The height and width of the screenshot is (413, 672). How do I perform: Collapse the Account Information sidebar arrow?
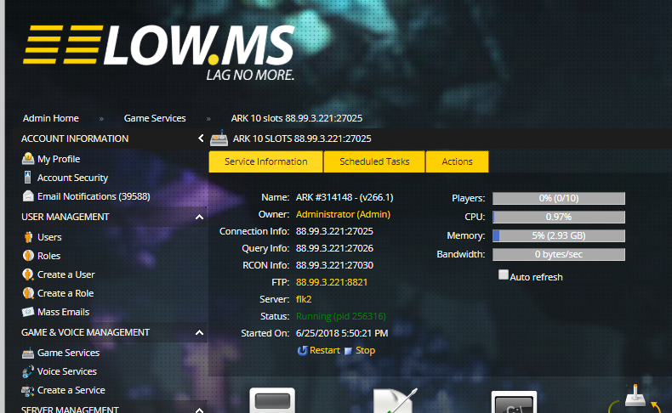click(x=201, y=139)
